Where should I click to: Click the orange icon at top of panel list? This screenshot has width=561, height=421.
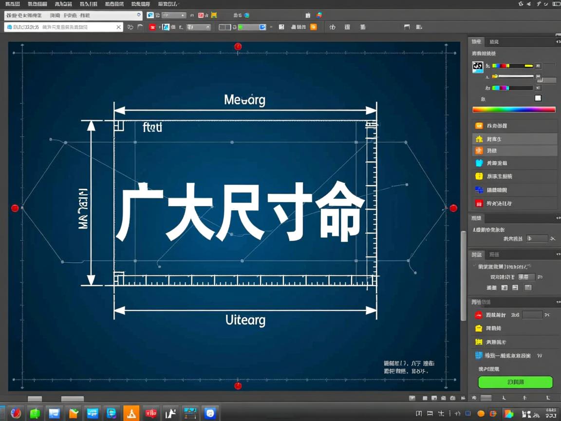point(479,126)
